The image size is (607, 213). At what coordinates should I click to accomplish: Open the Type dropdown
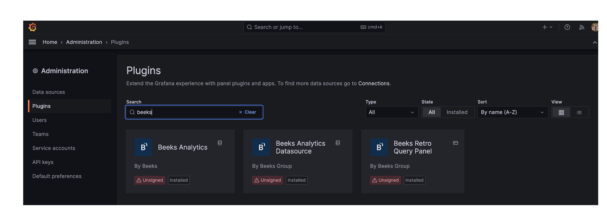coord(392,112)
